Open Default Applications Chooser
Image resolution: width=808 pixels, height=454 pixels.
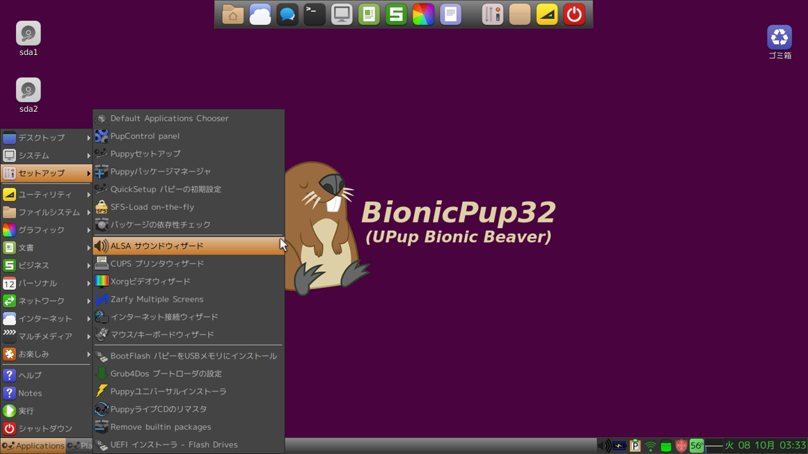point(189,118)
